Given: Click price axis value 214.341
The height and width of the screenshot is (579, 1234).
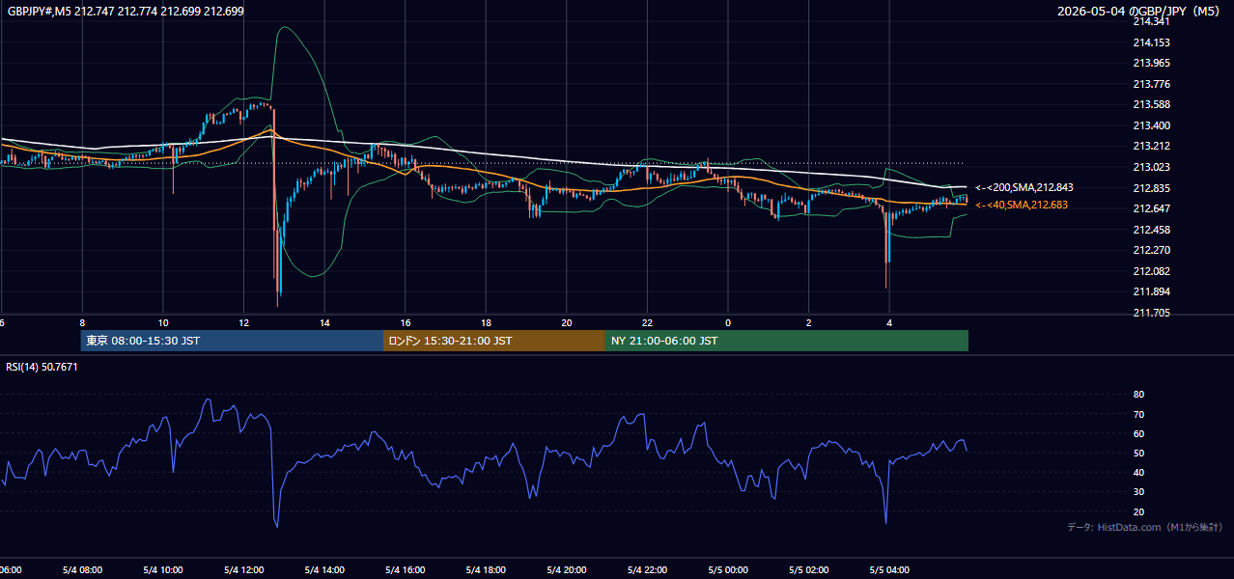Looking at the screenshot, I should click(x=1151, y=21).
